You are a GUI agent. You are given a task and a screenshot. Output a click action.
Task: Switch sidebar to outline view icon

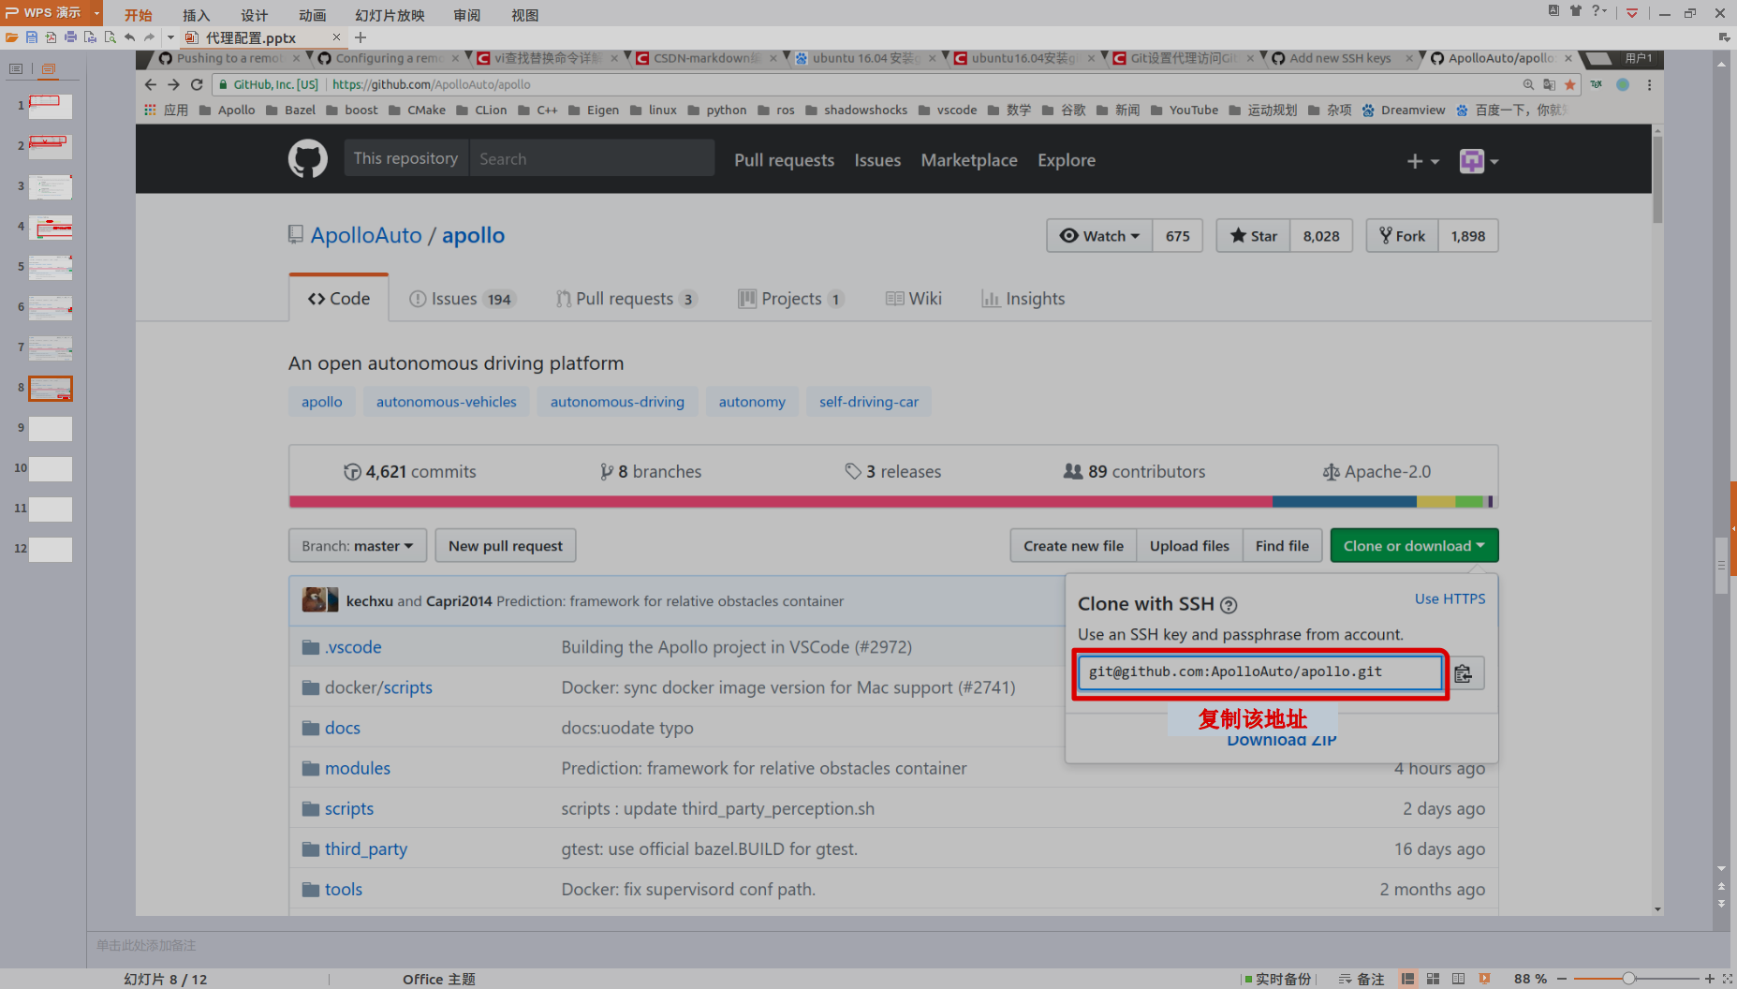[x=16, y=68]
